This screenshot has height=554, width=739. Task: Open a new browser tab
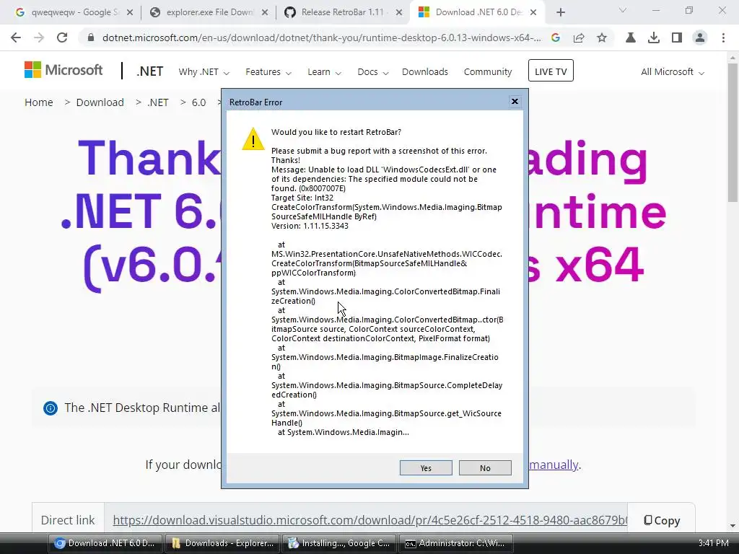tap(560, 12)
